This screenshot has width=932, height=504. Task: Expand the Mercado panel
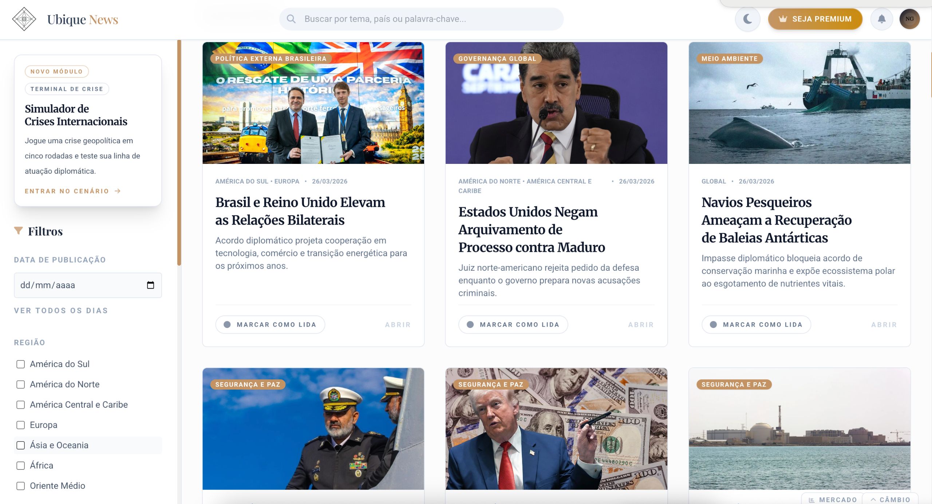tap(832, 499)
